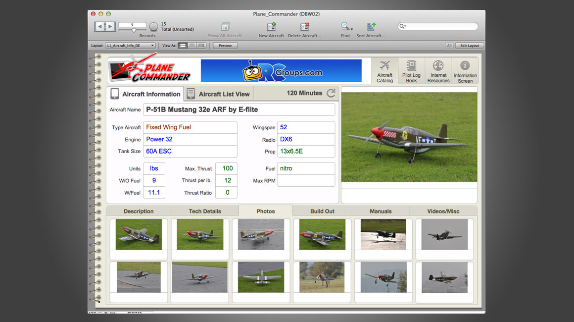Open the Description tab

(x=139, y=212)
